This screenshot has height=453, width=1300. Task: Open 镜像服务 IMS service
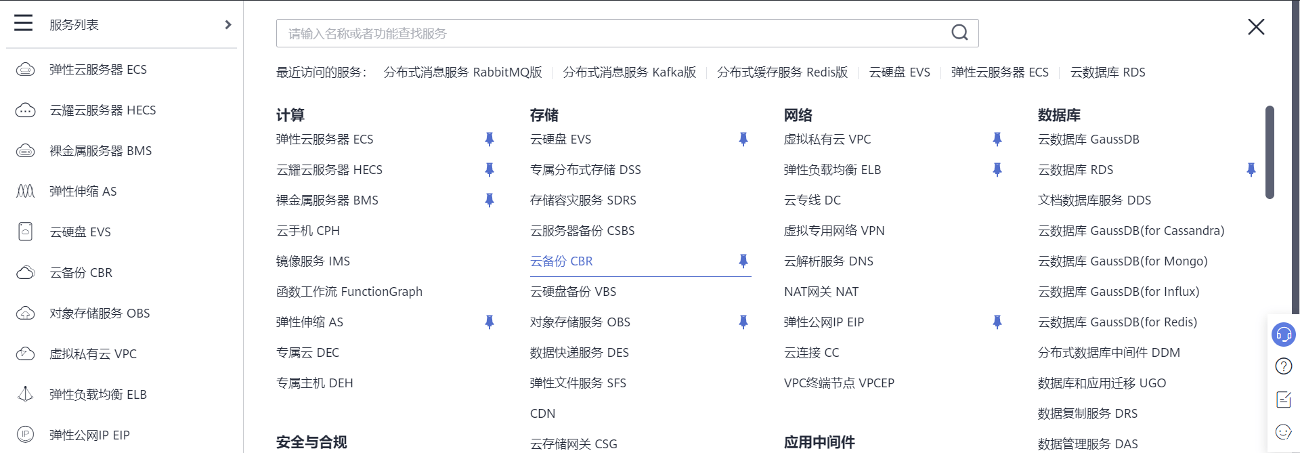click(313, 261)
